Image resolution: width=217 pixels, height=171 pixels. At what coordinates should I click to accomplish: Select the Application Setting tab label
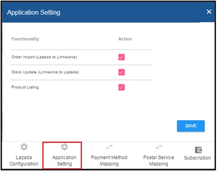tap(64, 161)
